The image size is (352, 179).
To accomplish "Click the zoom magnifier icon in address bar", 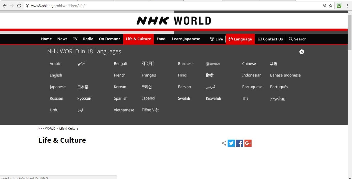I will tap(325, 6).
